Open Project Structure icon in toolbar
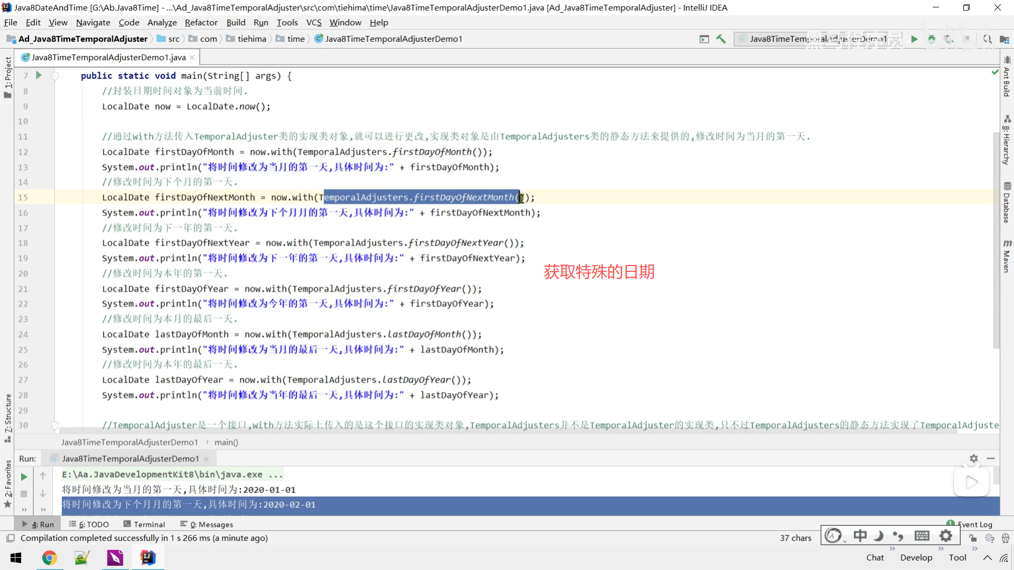1014x570 pixels. point(1004,39)
